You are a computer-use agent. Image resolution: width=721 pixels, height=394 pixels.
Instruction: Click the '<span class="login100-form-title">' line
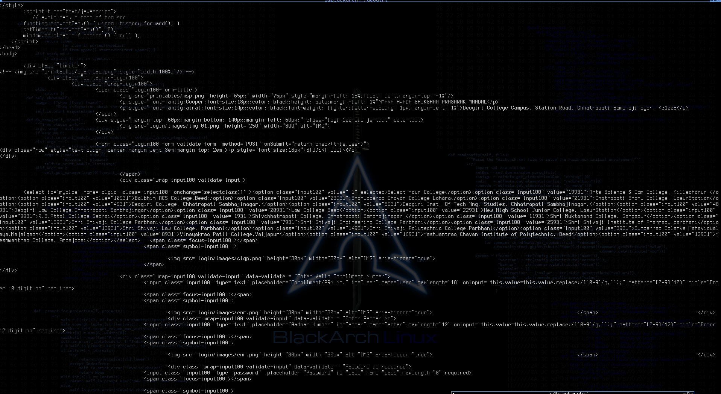[x=146, y=90]
